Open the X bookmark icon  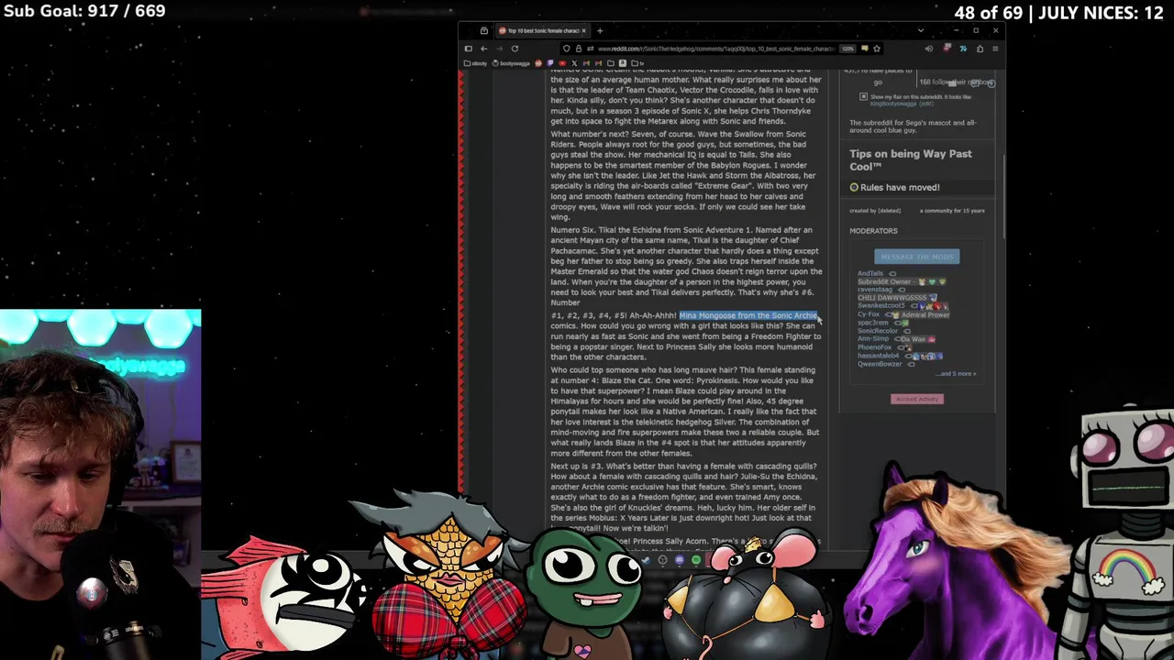pos(574,63)
